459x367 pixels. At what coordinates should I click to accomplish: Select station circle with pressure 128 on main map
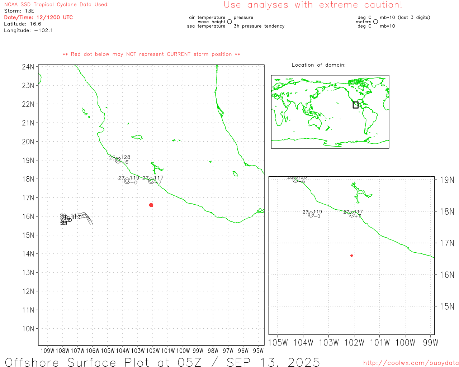pyautogui.click(x=118, y=160)
